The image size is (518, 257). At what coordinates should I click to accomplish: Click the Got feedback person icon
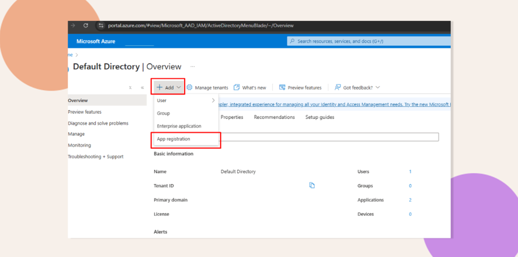tap(338, 87)
